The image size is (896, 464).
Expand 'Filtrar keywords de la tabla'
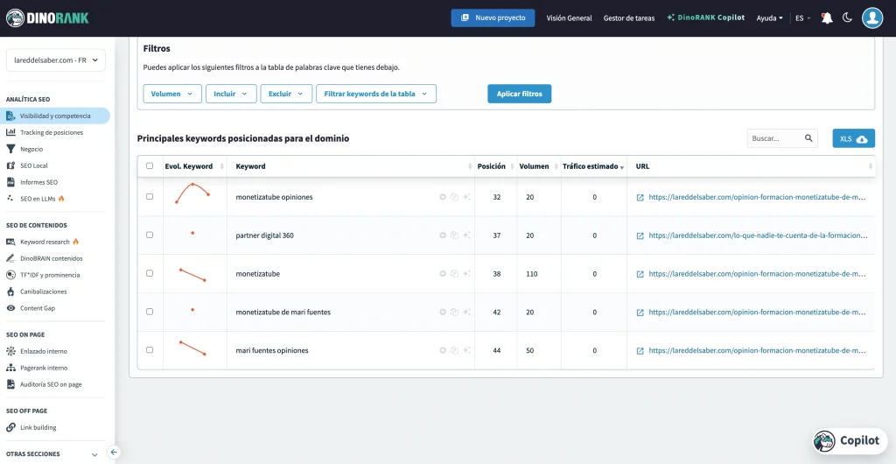pyautogui.click(x=376, y=94)
